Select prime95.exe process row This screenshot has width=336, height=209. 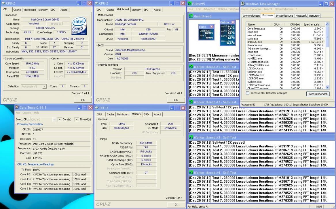285,42
